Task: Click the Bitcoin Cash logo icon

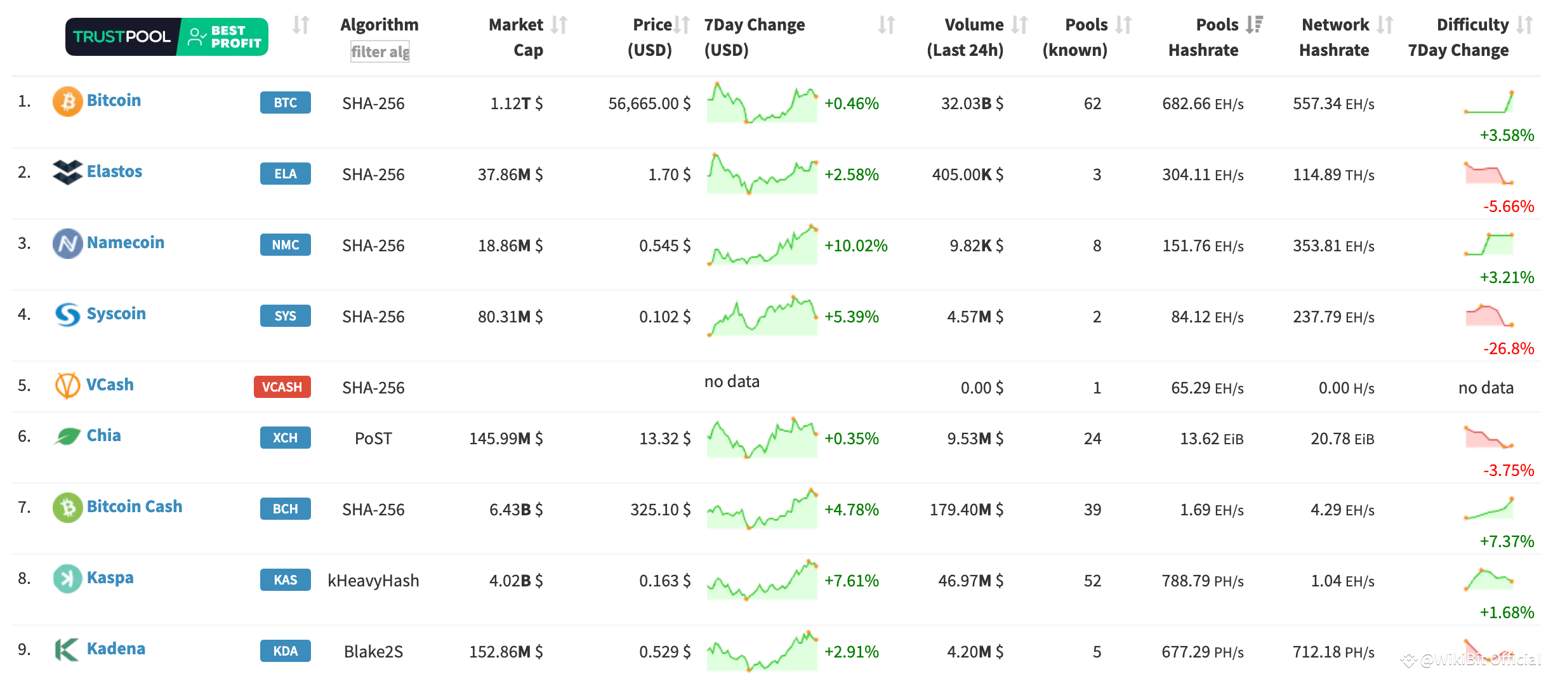Action: click(67, 508)
